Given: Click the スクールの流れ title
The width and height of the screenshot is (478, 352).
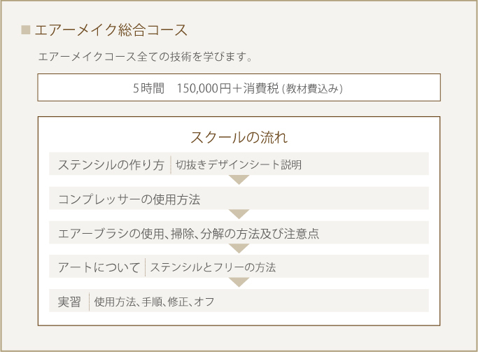Looking at the screenshot, I should click(x=239, y=137).
